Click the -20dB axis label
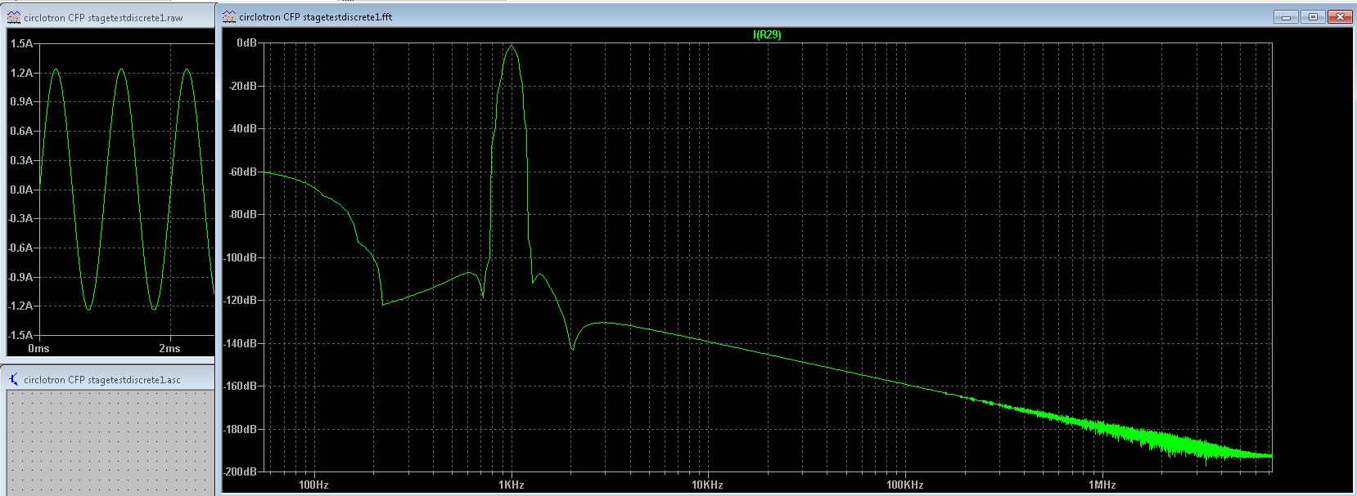 point(243,86)
